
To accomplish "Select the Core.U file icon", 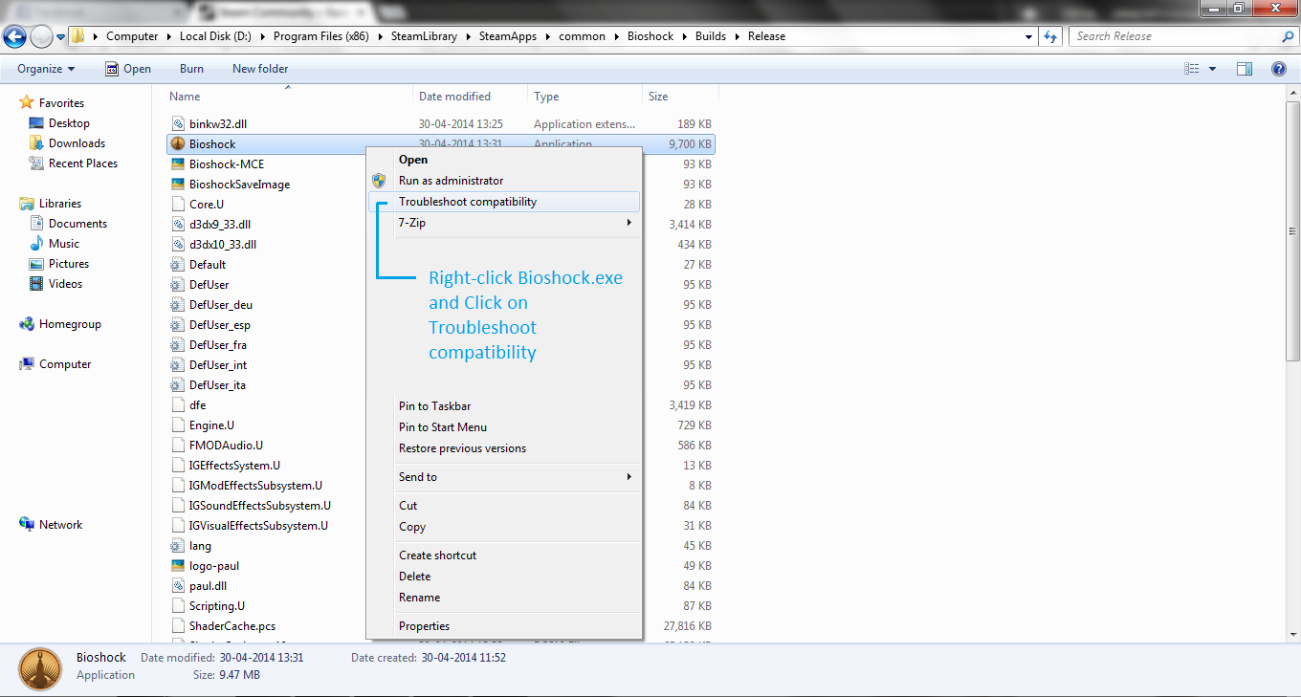I will (x=178, y=205).
